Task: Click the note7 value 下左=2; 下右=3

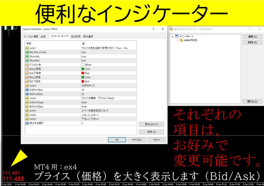Action: 90,119
